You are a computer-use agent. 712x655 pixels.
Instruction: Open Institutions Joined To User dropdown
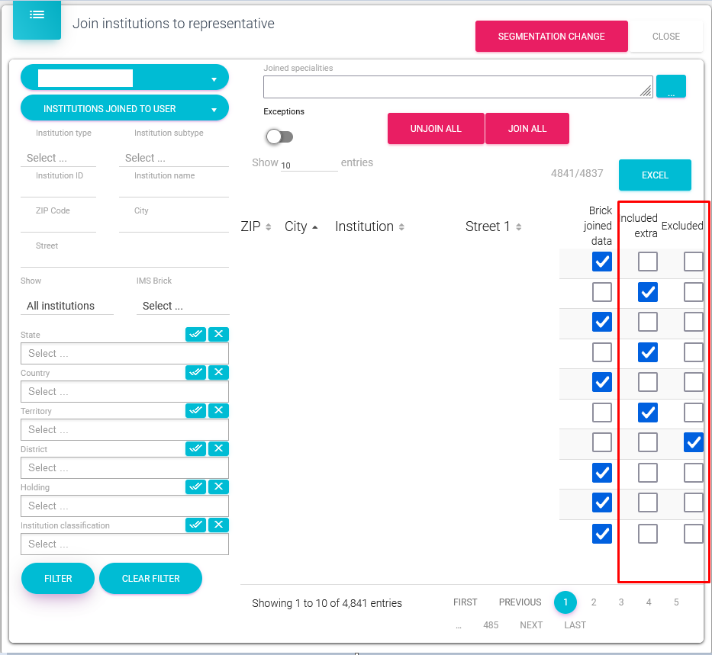pos(124,108)
